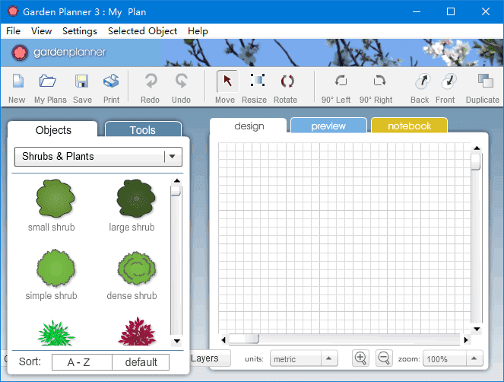This screenshot has height=382, width=504.
Task: Pick the dense shrub thumbnail
Action: tap(132, 270)
